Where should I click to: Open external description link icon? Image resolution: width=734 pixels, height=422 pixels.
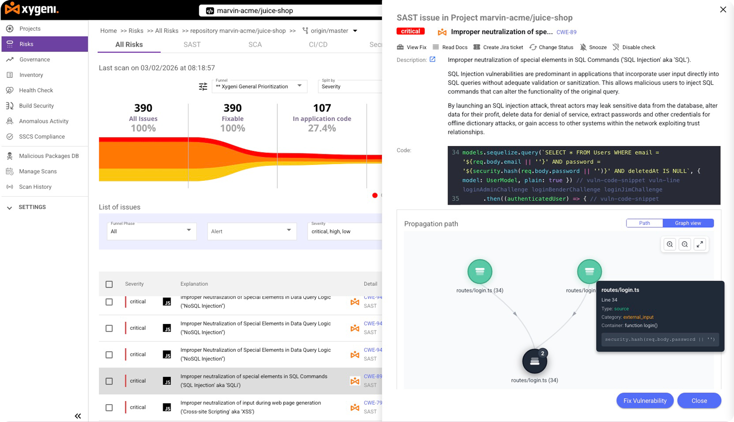pos(432,59)
